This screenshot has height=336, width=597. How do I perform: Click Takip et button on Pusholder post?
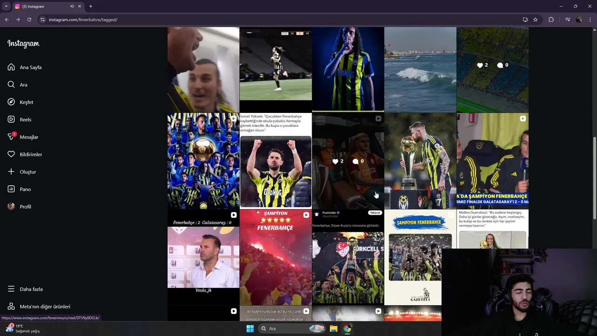tap(375, 213)
